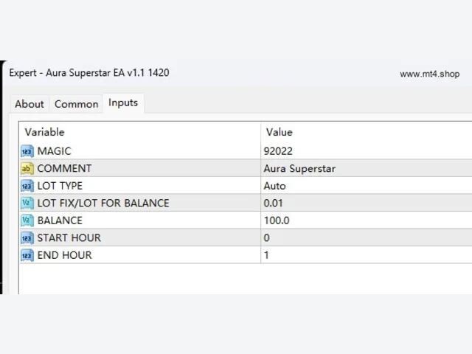Click the integer icon beside MAGIC
Image resolution: width=472 pixels, height=354 pixels.
click(27, 151)
